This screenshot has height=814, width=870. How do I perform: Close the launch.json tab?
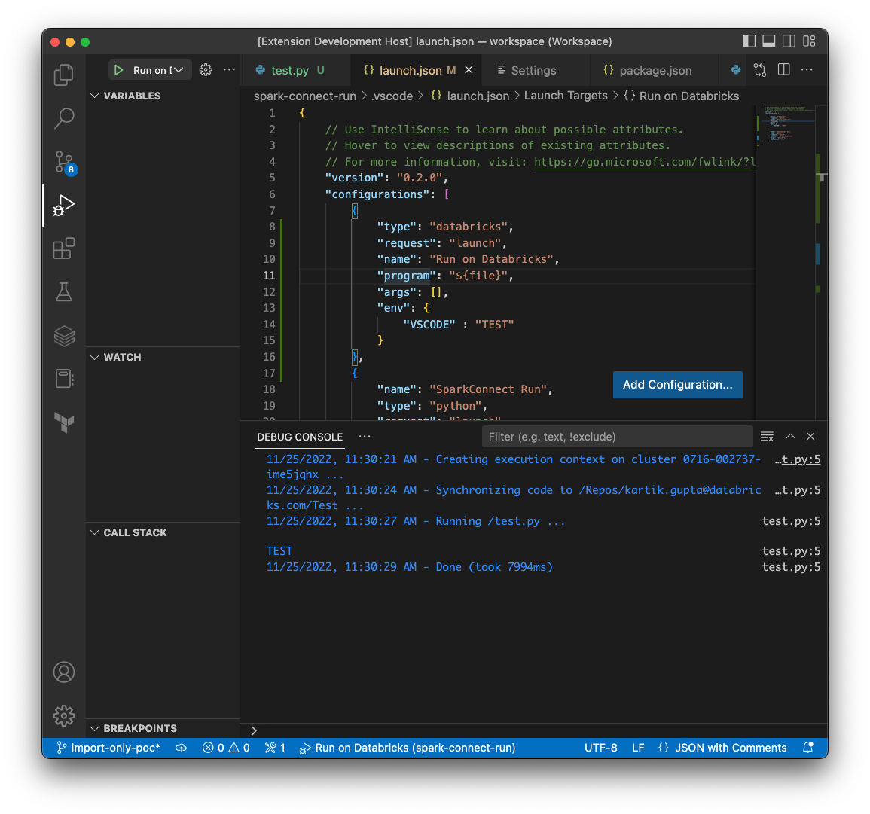click(469, 70)
